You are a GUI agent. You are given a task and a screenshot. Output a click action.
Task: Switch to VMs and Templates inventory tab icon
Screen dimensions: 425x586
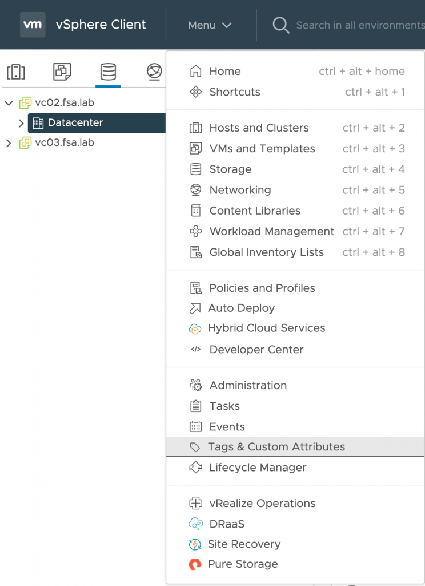coord(62,72)
